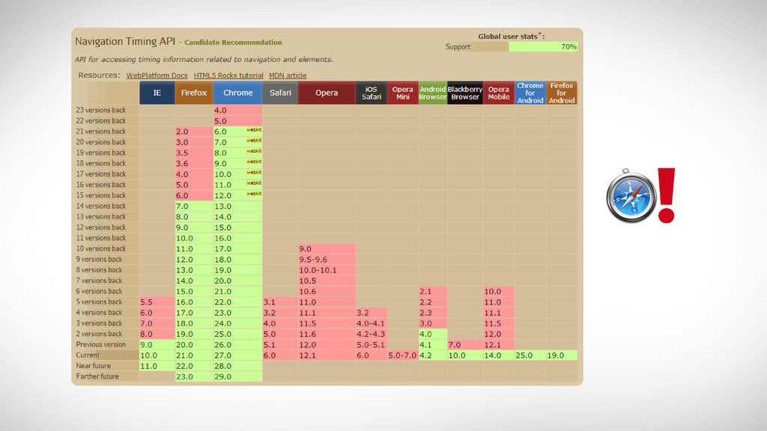The height and width of the screenshot is (431, 767).
Task: Click the '10 versions back' row label
Action: click(x=101, y=248)
